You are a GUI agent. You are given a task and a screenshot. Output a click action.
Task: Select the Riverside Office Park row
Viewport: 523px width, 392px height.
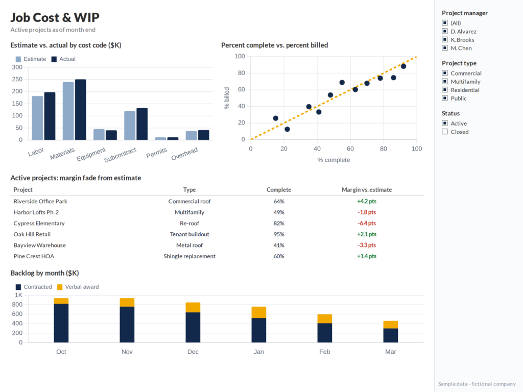click(x=217, y=201)
